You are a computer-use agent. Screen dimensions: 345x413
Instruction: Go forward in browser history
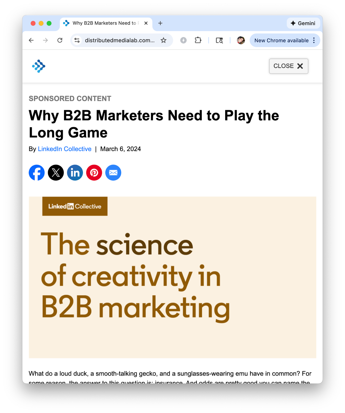point(45,40)
